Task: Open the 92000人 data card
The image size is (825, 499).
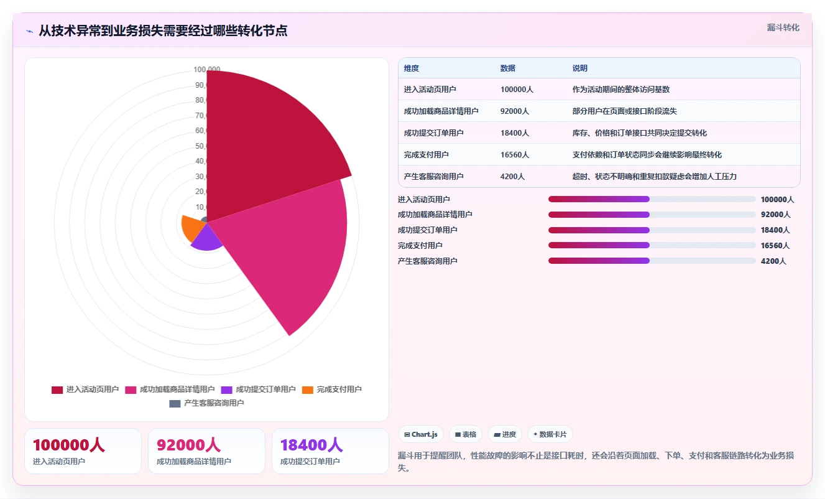Action: tap(206, 451)
